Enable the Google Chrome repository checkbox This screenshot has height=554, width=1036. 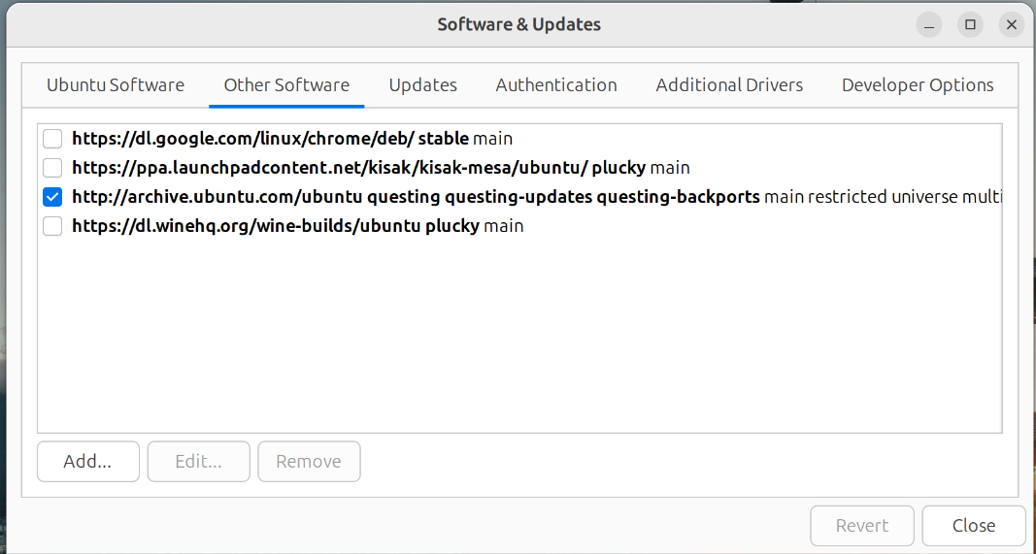point(52,139)
